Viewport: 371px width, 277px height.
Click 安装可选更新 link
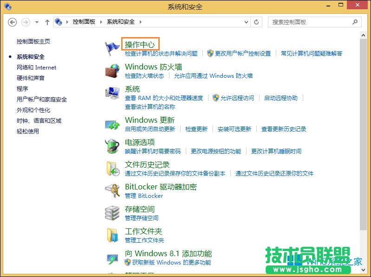point(234,129)
